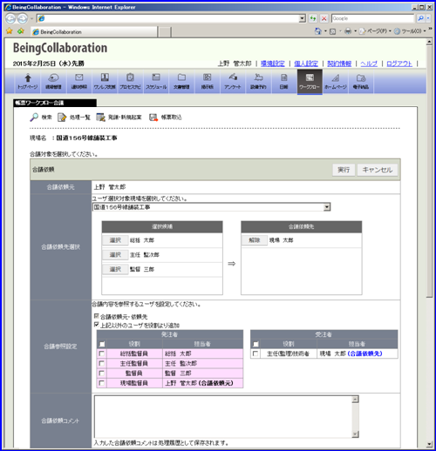Open the アンケート module icon
Viewport: 436px width, 451px height.
[233, 82]
